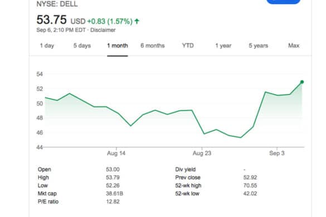Click the NYSE: DELL ticker label
Image resolution: width=326 pixels, height=217 pixels.
tap(57, 4)
